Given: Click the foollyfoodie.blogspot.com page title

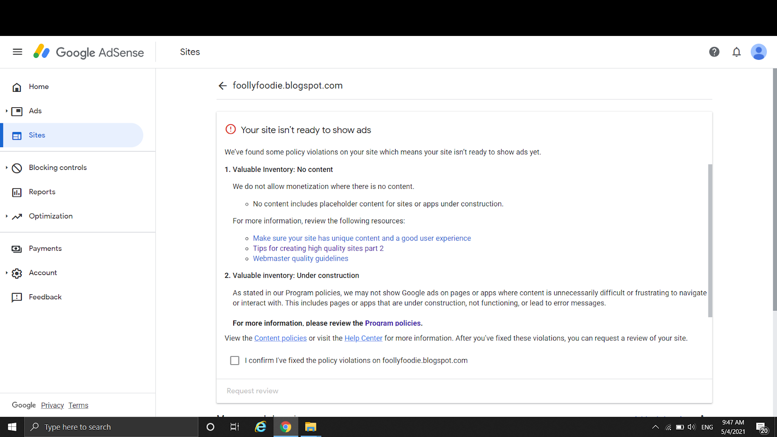Looking at the screenshot, I should tap(287, 86).
